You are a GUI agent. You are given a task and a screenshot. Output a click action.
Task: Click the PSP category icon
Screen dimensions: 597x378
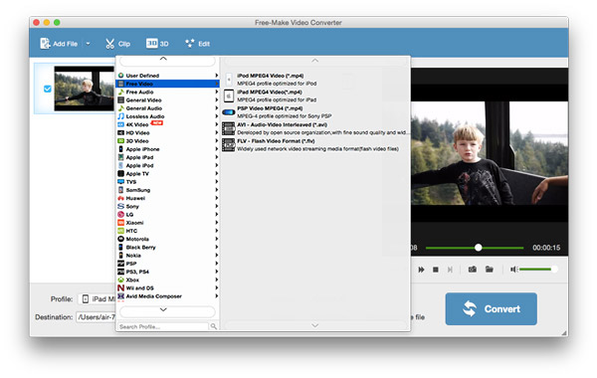click(x=120, y=264)
